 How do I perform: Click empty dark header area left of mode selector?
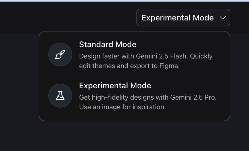(x=68, y=18)
